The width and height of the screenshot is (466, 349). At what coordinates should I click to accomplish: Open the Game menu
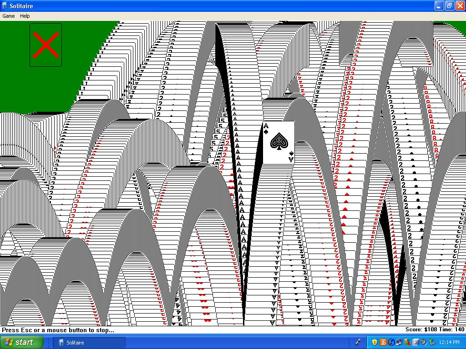pos(9,16)
